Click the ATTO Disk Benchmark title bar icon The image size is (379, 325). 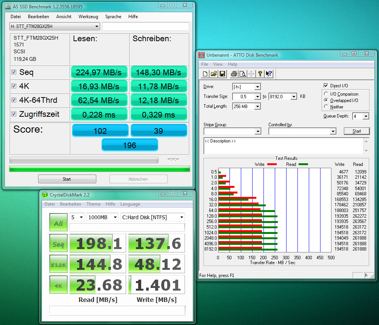201,55
